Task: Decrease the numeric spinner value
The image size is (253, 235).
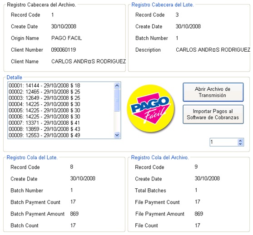Action: [x=240, y=144]
